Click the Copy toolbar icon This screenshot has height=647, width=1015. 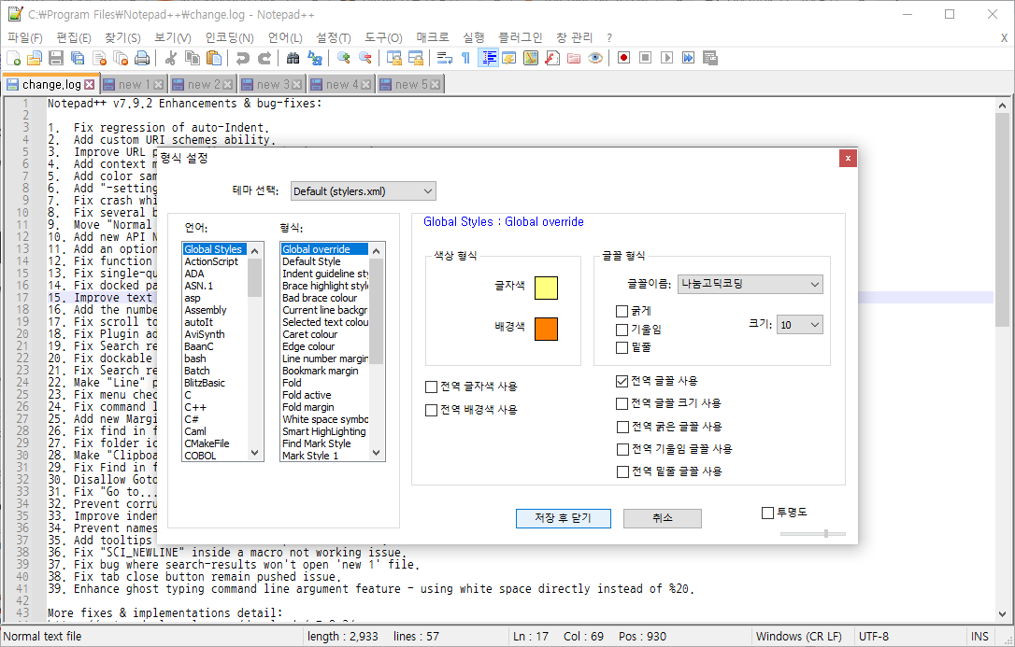point(193,58)
